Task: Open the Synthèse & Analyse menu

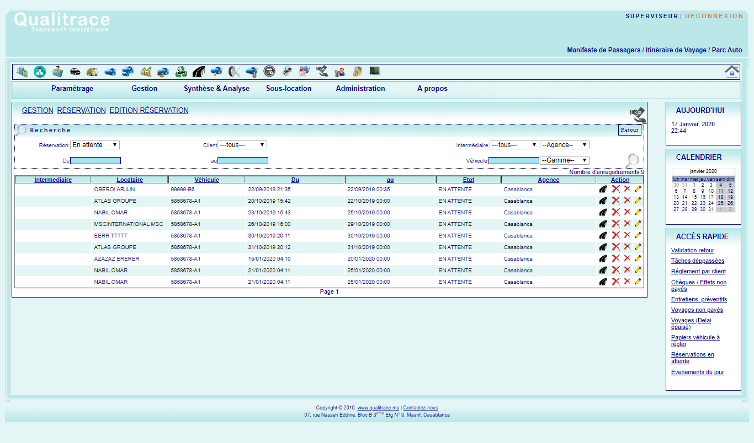Action: click(216, 89)
